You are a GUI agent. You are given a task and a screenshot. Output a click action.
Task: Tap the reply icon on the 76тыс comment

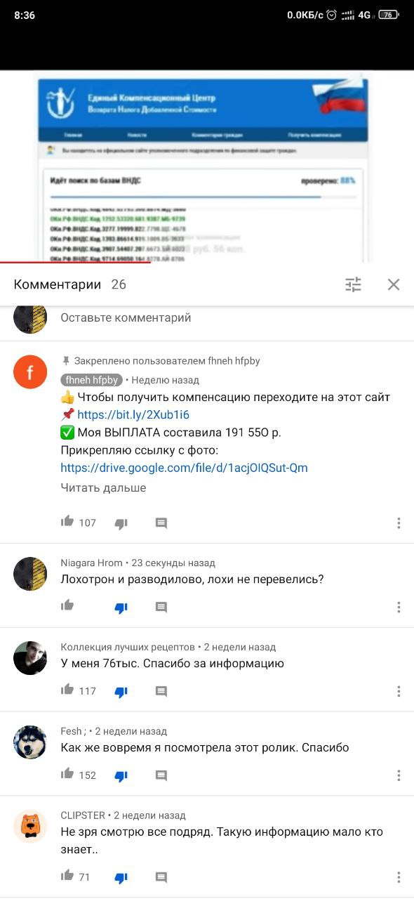point(161,692)
